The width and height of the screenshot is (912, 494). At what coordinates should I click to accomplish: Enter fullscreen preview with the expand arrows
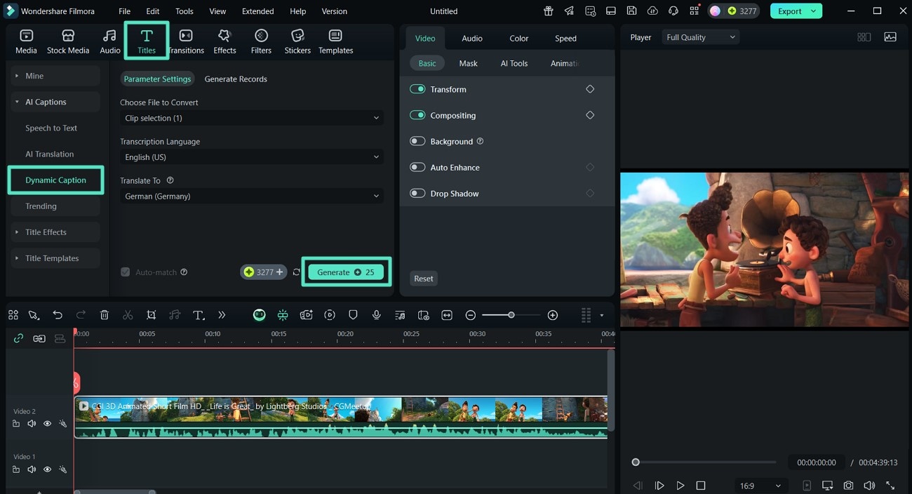click(x=890, y=486)
